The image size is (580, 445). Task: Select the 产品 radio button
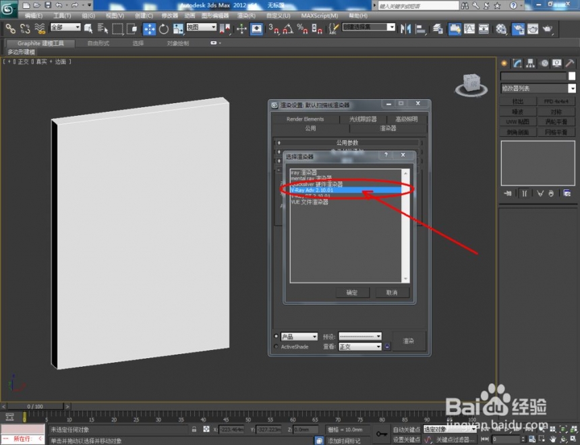tap(276, 336)
